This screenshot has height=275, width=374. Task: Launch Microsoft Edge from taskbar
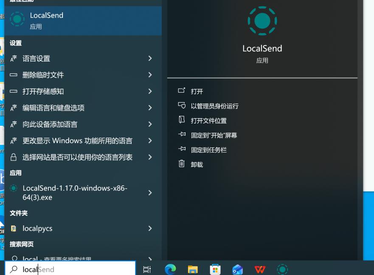[x=170, y=269]
